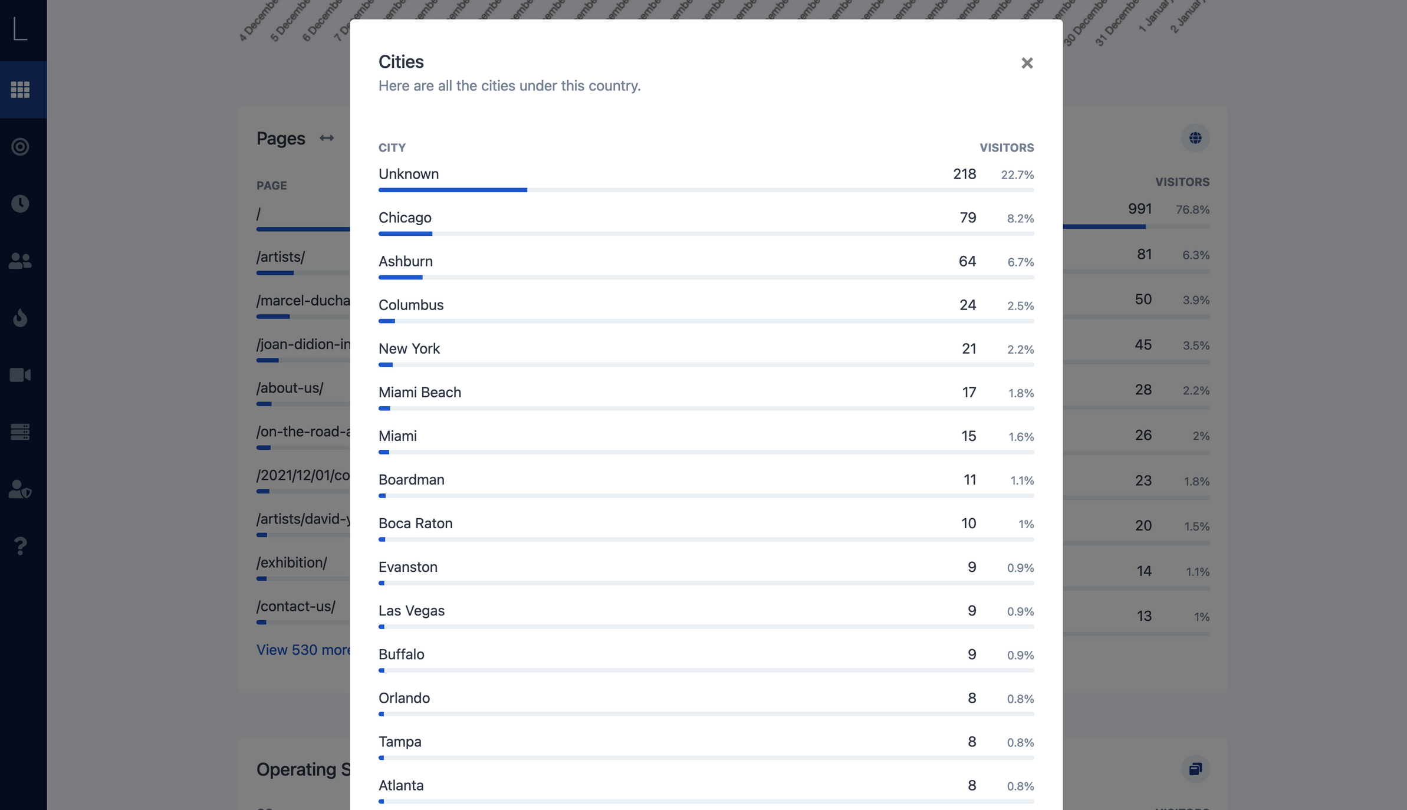The height and width of the screenshot is (810, 1407).
Task: Click the target goals icon in sidebar
Action: click(20, 147)
